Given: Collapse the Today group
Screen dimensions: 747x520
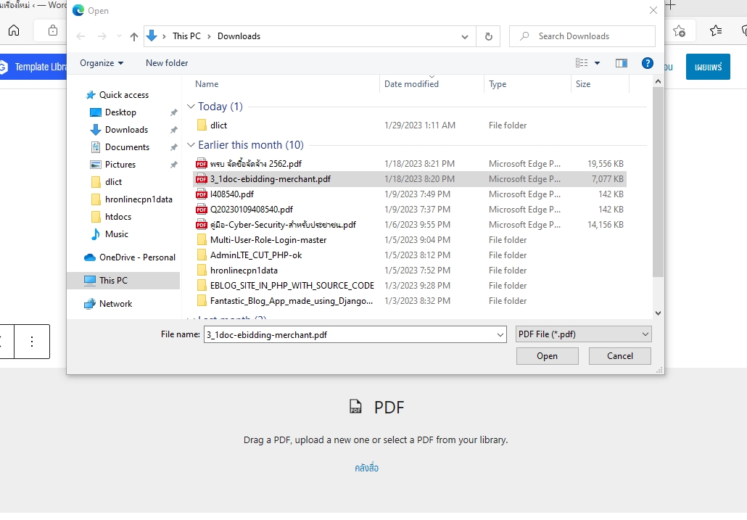Looking at the screenshot, I should (x=191, y=107).
